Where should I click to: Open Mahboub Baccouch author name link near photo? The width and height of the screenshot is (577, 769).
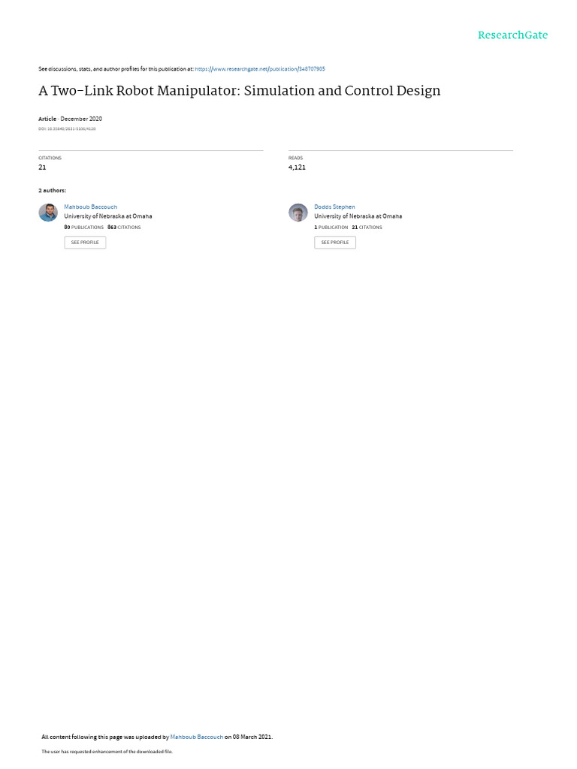click(91, 207)
